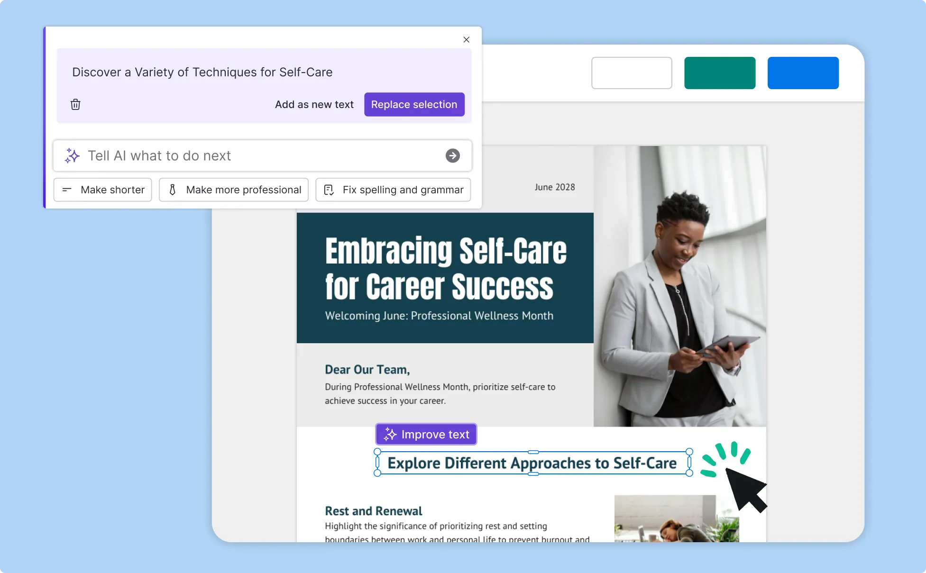Click the AI sparkle icon on Improve text button
926x573 pixels.
[390, 434]
